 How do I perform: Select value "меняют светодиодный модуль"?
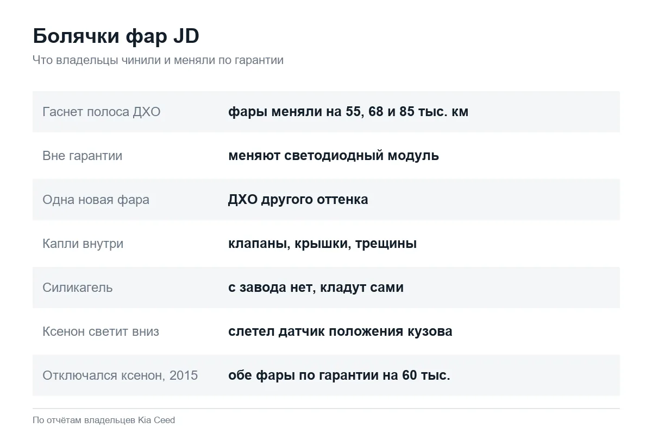tap(334, 156)
